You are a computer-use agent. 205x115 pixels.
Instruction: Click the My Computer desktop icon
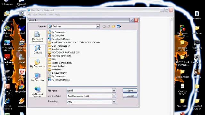tap(7, 3)
